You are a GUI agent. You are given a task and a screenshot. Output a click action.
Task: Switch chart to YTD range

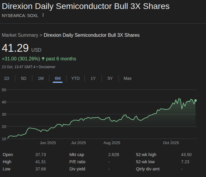point(75,78)
